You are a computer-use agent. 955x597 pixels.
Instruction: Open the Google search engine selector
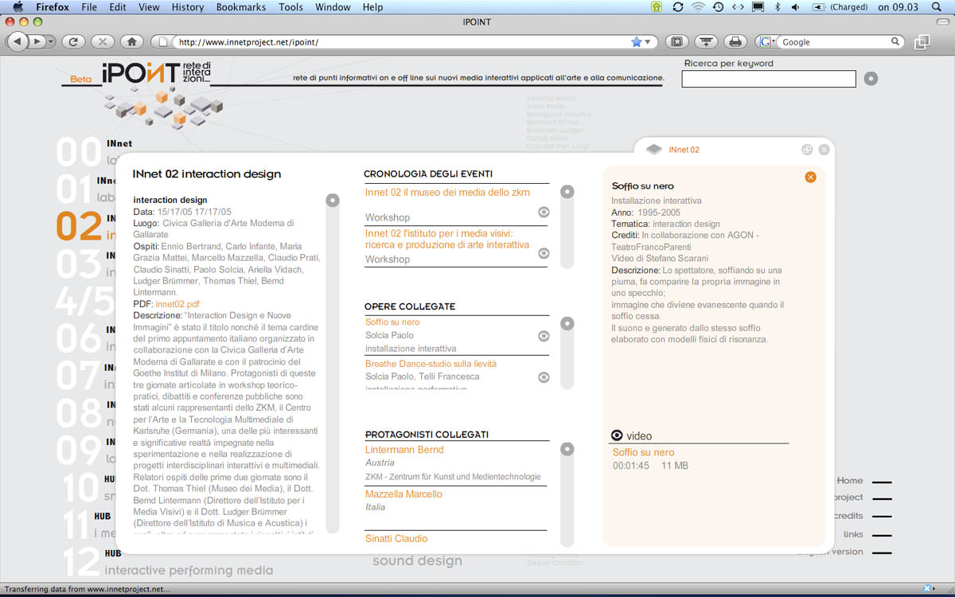(768, 42)
